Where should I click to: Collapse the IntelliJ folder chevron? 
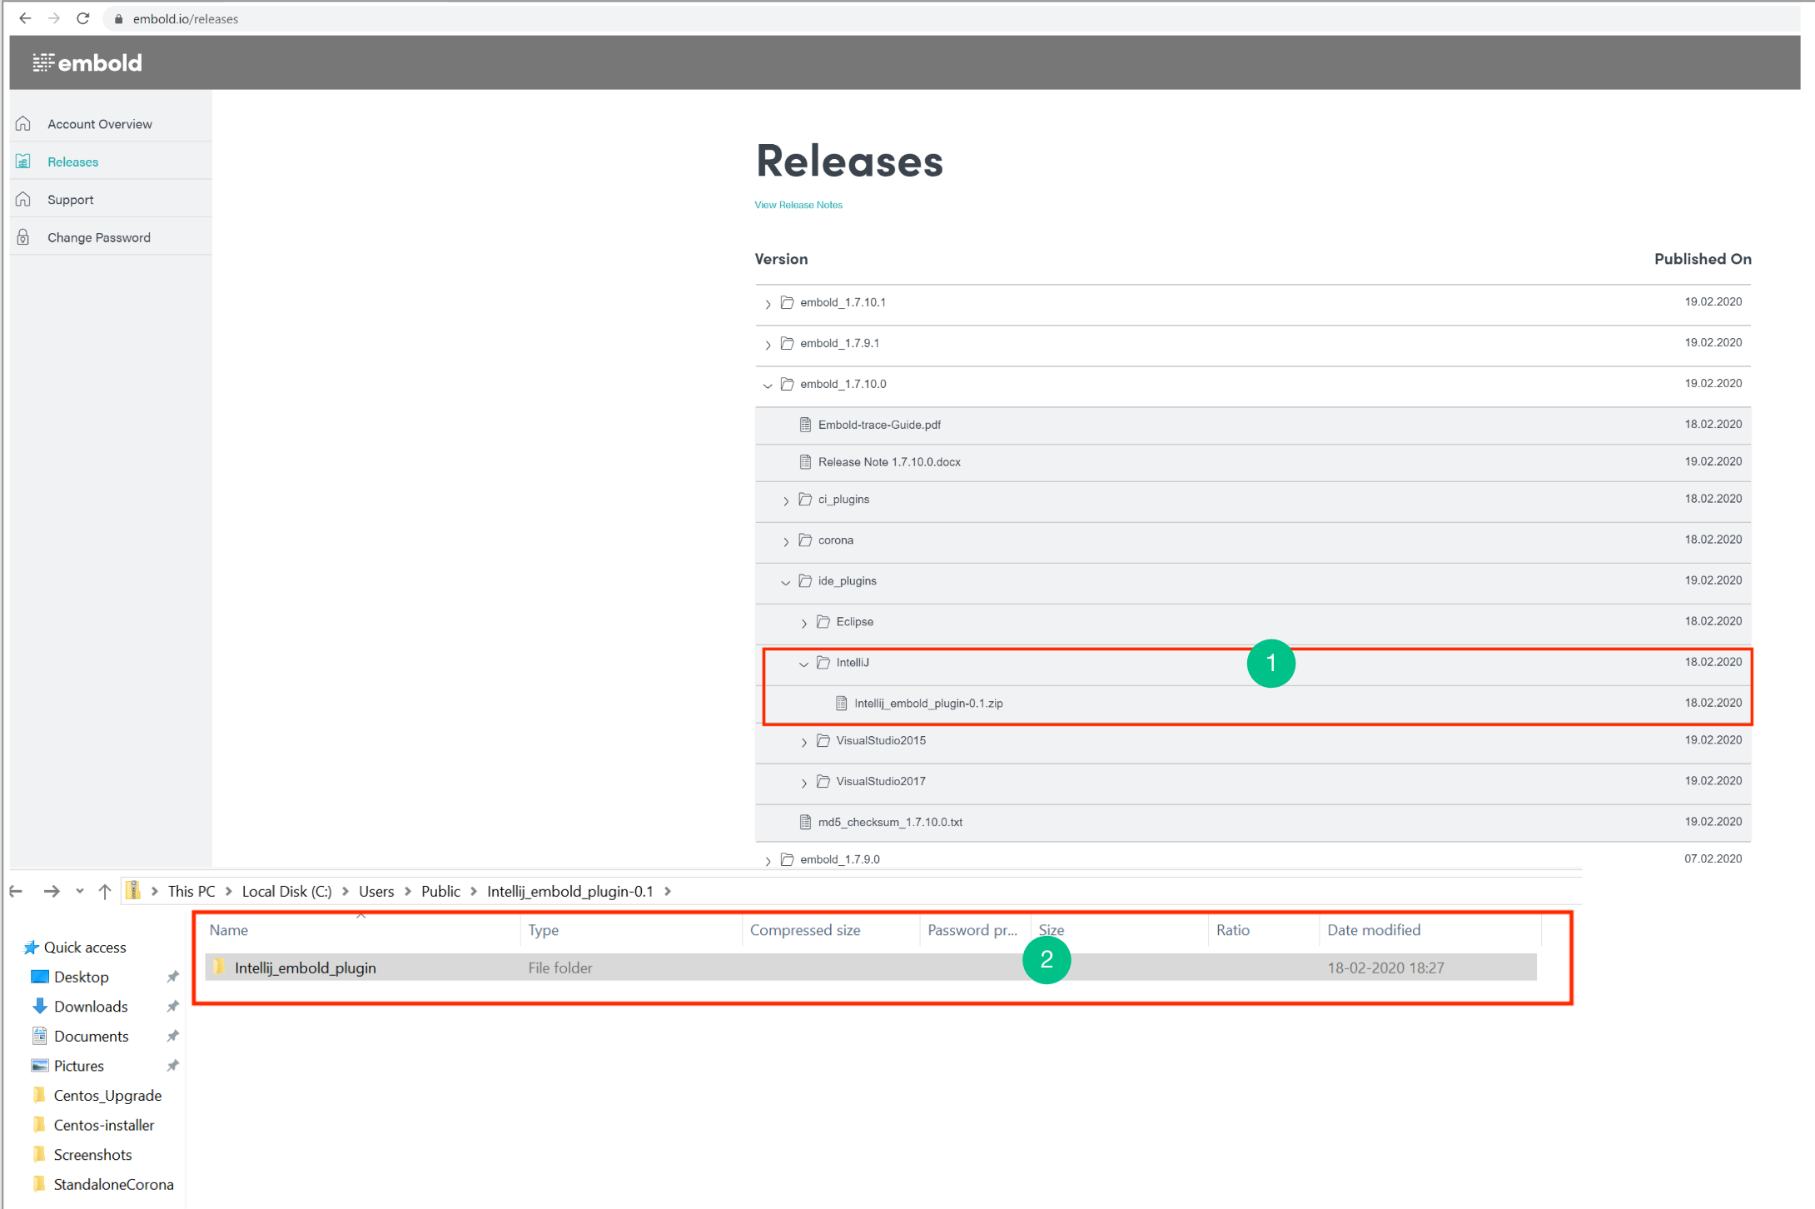pos(803,664)
